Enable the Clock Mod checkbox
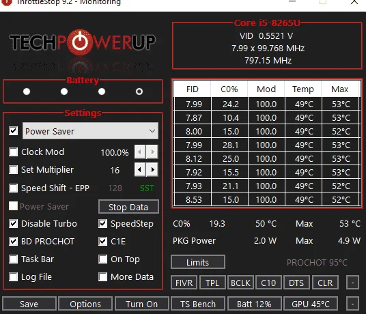Screen dimensions: 366x314 click(13, 152)
